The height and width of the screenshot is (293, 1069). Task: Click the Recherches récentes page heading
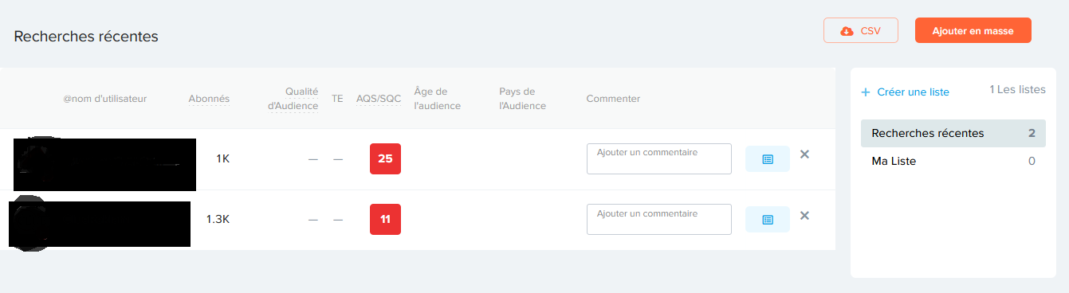(x=86, y=37)
